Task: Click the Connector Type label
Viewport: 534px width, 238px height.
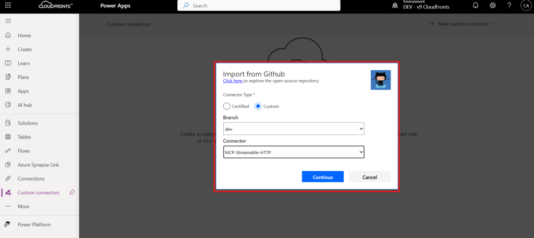Action: 239,95
